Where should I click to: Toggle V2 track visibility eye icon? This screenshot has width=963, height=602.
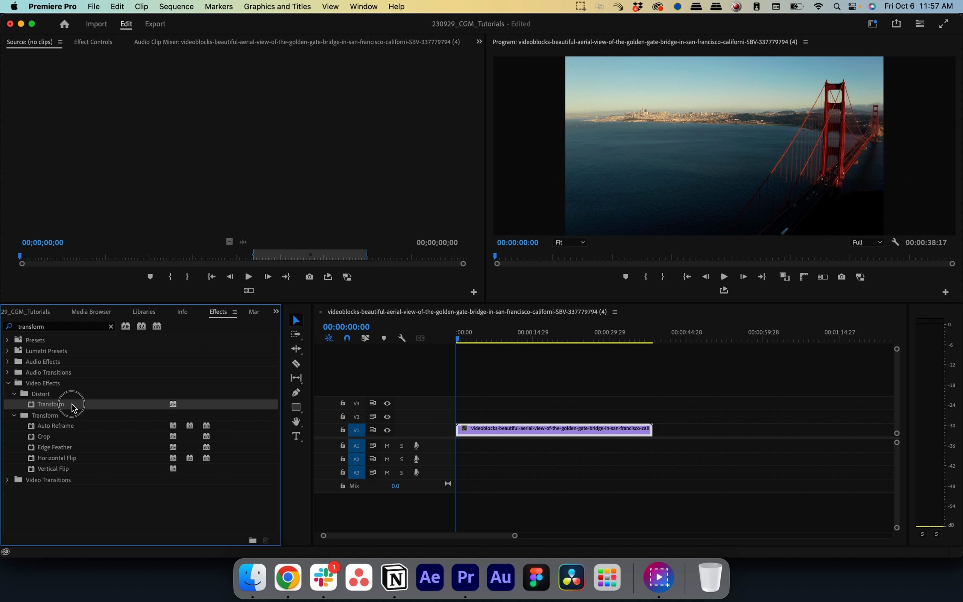click(x=387, y=416)
